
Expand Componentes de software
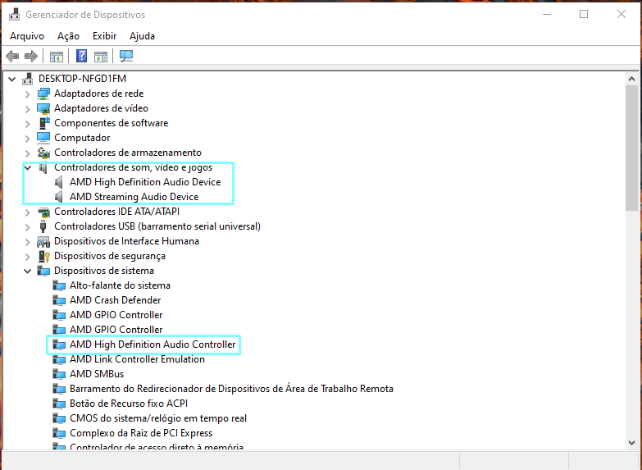coord(27,124)
